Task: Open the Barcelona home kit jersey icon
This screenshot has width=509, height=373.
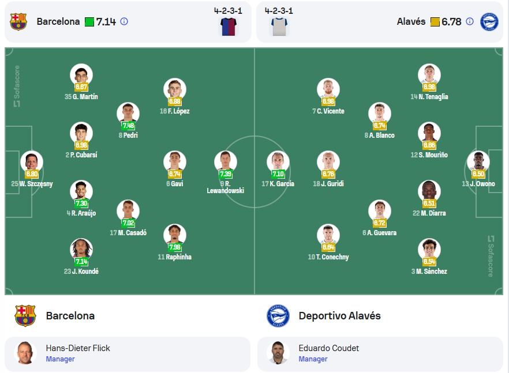Action: (229, 27)
